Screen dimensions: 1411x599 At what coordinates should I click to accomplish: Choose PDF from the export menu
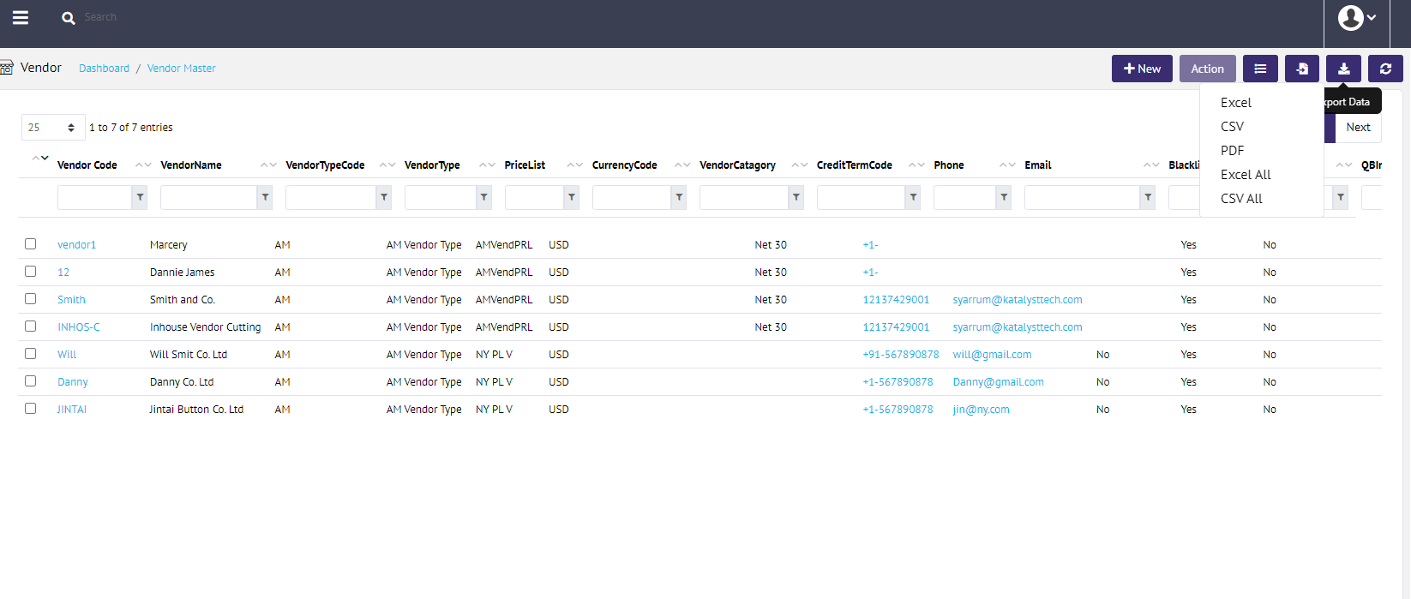point(1232,151)
